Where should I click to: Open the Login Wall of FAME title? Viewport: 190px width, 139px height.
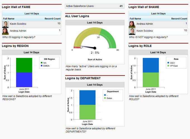coord(16,7)
